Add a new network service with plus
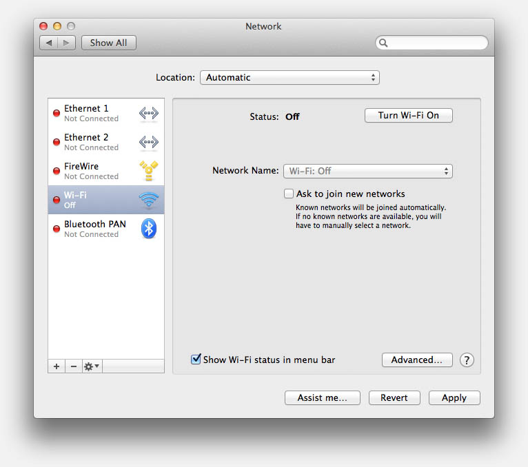Viewport: 528px width, 467px height. [x=57, y=366]
